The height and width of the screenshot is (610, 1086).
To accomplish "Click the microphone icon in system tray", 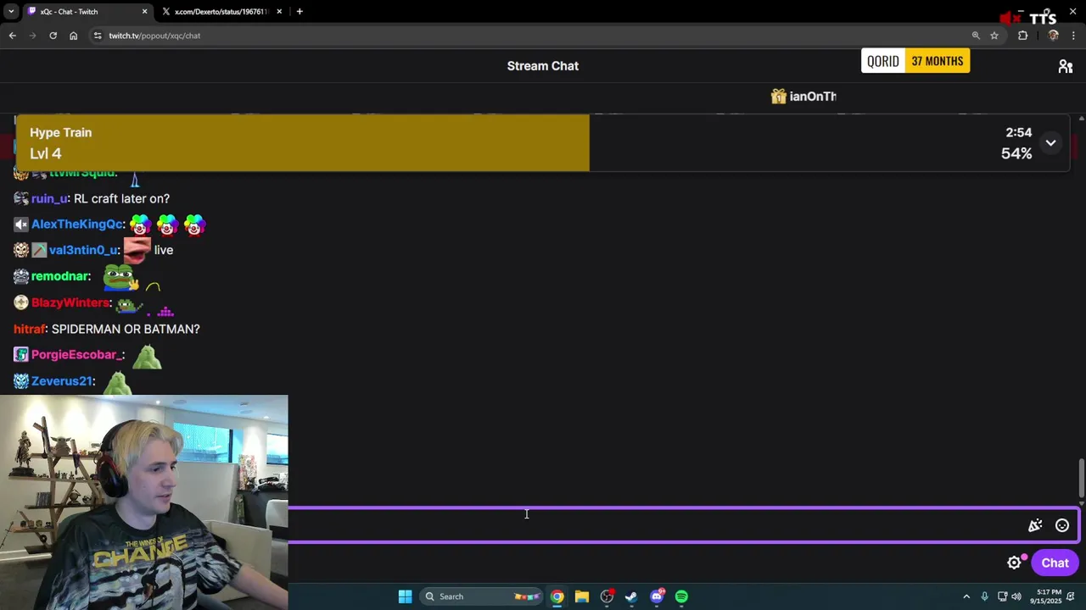I will [984, 596].
